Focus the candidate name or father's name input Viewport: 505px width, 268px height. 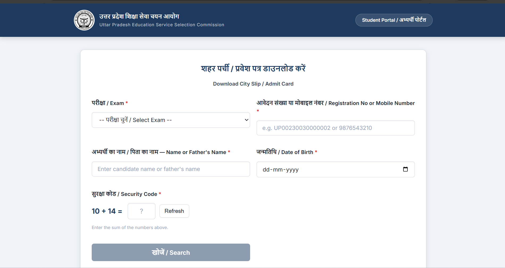click(x=171, y=169)
